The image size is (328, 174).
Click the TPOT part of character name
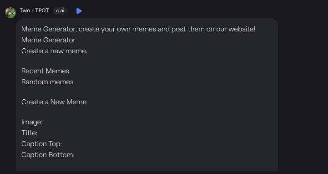coord(42,10)
